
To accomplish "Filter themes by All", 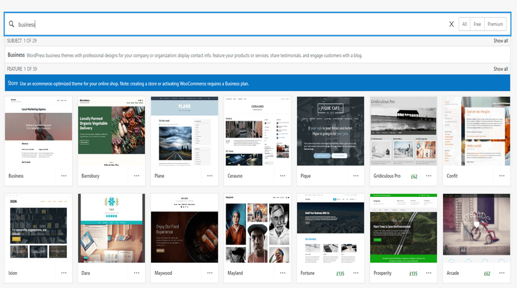I will pos(464,24).
